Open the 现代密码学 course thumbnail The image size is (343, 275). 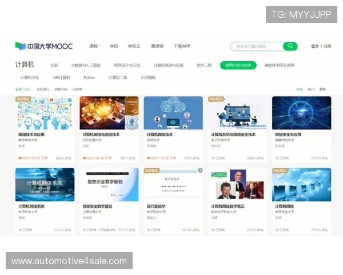(x=173, y=184)
